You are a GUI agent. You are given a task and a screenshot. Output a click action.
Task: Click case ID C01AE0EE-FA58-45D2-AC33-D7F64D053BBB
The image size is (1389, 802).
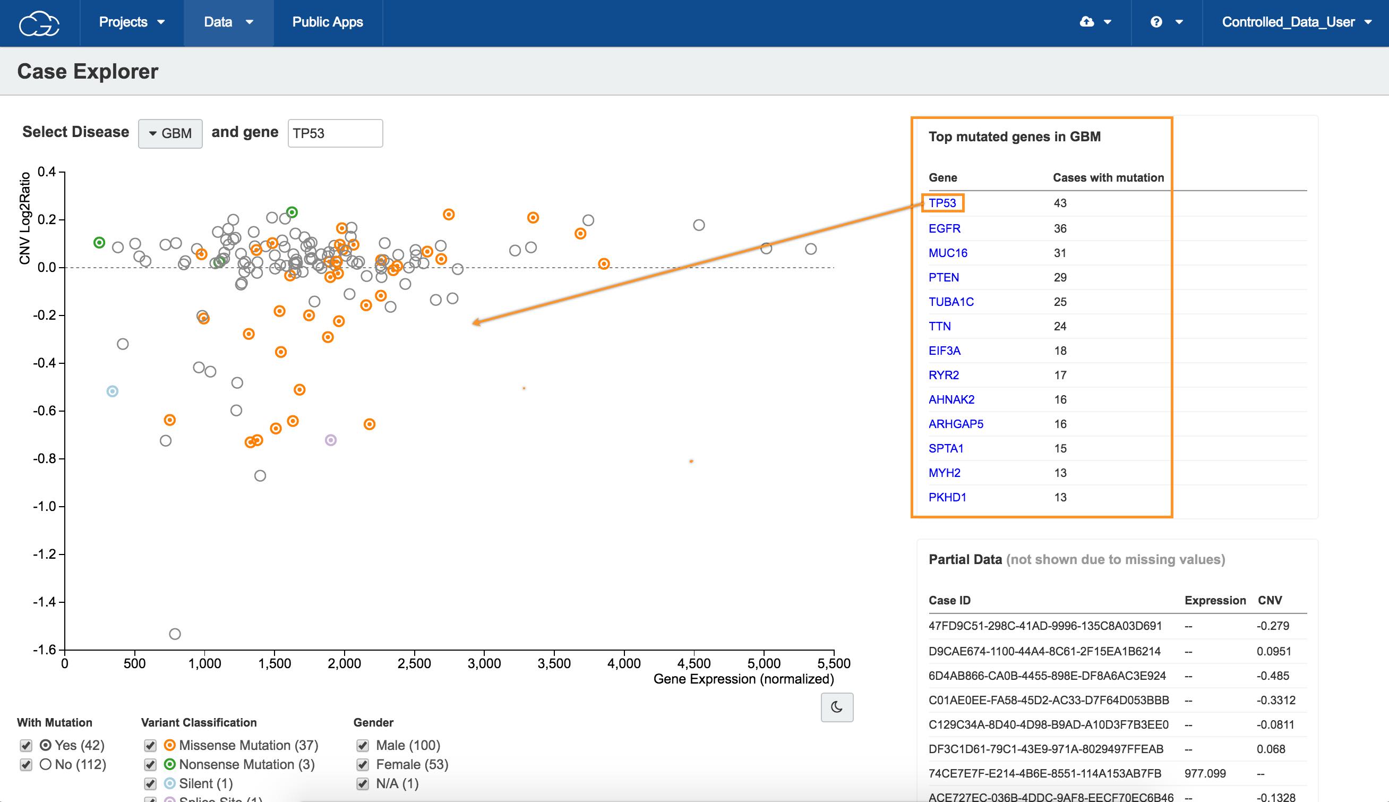click(1049, 700)
